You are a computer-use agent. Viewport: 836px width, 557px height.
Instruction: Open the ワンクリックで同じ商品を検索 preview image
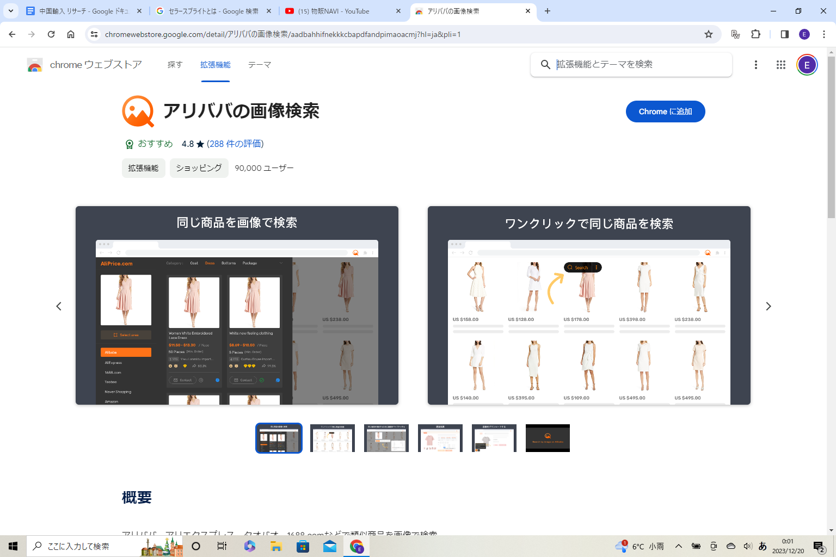589,305
